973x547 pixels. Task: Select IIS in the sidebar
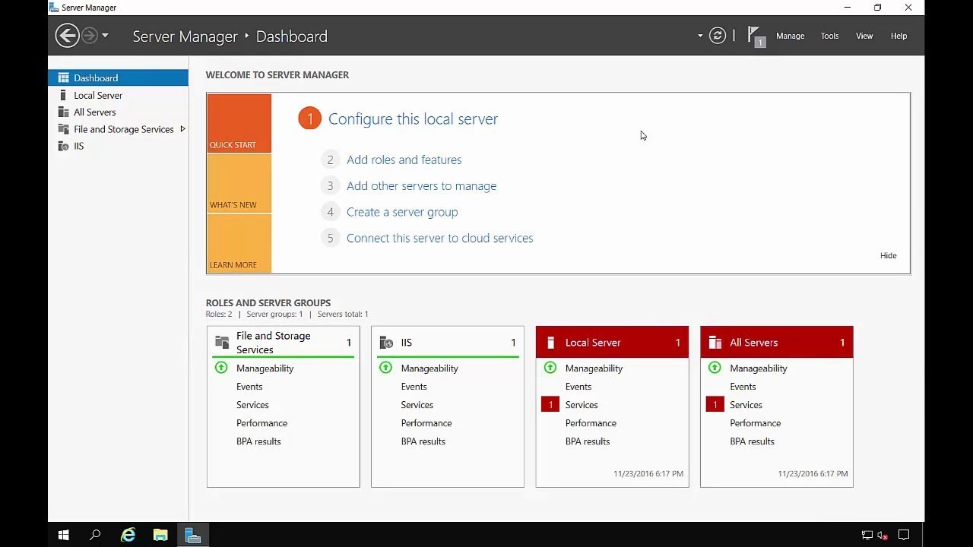[x=118, y=146]
